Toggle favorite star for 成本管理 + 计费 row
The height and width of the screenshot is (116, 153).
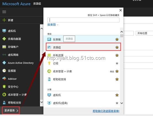point(117,71)
